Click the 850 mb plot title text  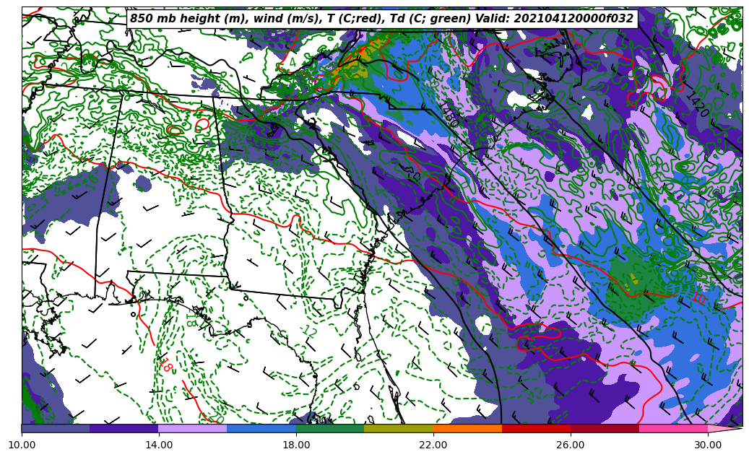(x=381, y=19)
